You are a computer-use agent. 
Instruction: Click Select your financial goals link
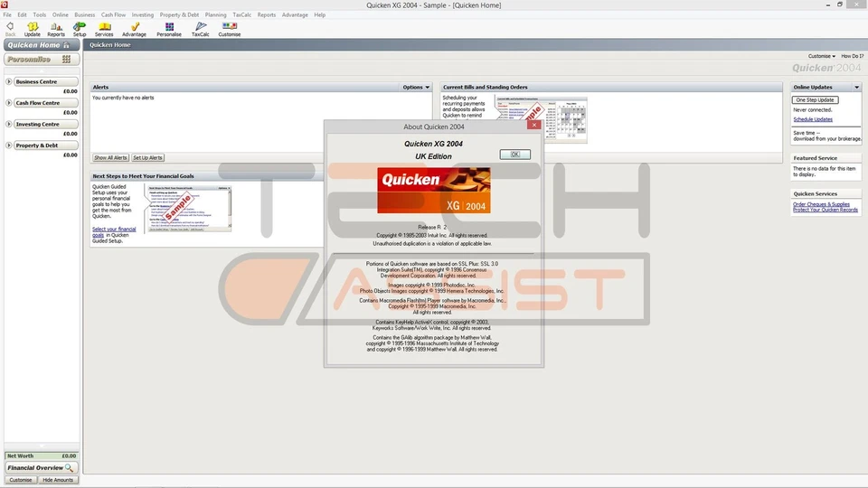[114, 232]
